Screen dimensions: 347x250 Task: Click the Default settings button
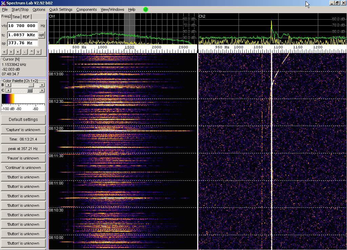click(x=23, y=120)
